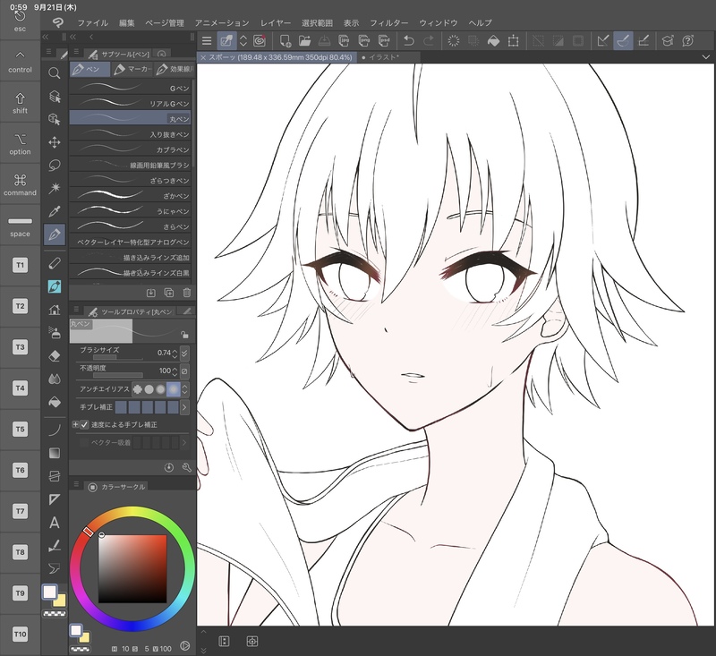Select the Auto select magic wand tool
The width and height of the screenshot is (716, 656).
[x=55, y=188]
